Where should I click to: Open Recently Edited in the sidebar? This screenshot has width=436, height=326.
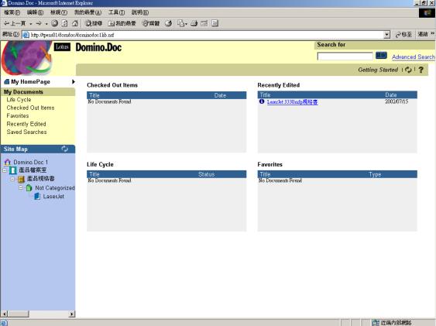26,124
